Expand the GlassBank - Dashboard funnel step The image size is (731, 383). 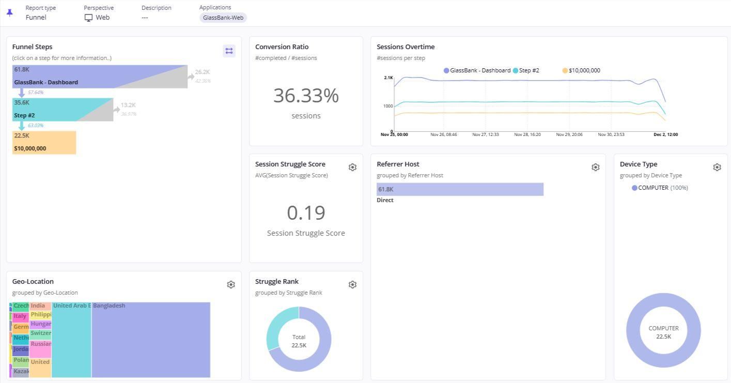[77, 76]
